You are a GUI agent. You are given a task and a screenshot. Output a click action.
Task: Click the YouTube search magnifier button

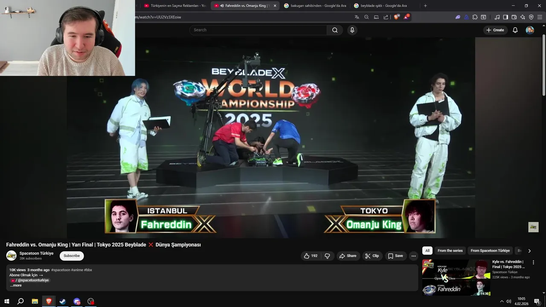(x=335, y=30)
